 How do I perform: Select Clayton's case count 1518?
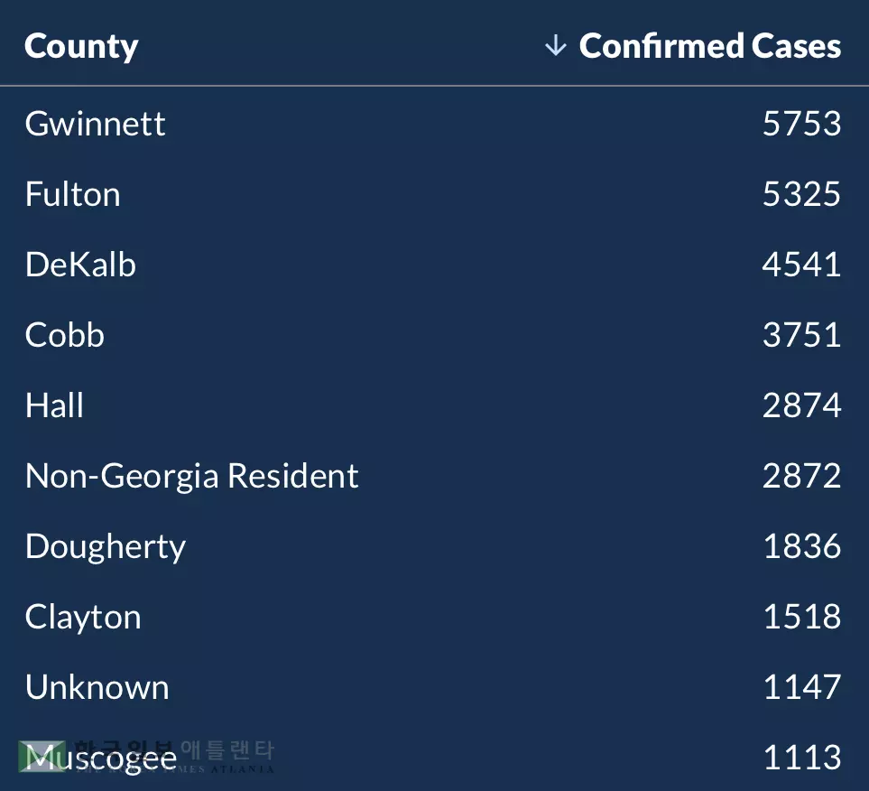click(801, 617)
